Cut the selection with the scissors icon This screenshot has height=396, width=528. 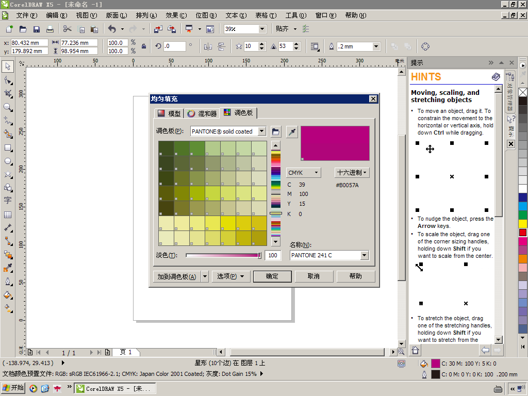click(68, 29)
